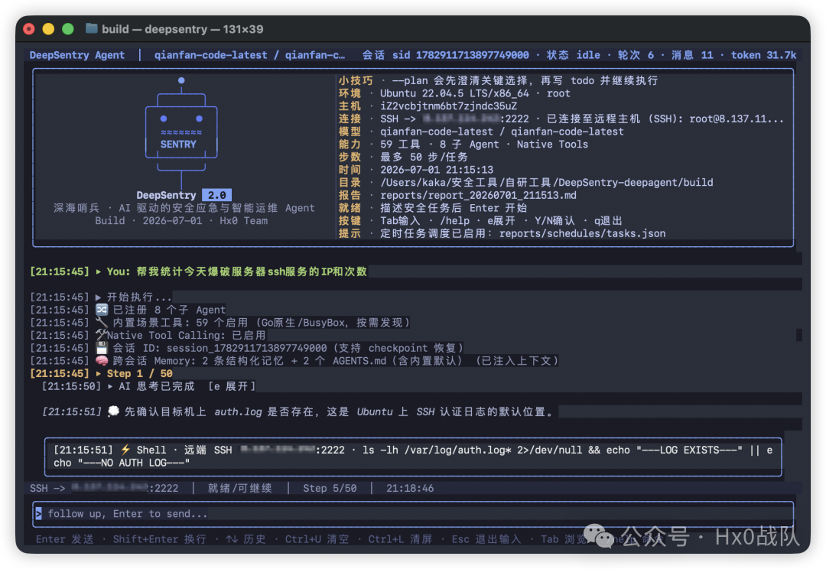Viewport: 826px width, 569px height.
Task: Click the qianfan-code-latest model header label
Action: pyautogui.click(x=249, y=55)
